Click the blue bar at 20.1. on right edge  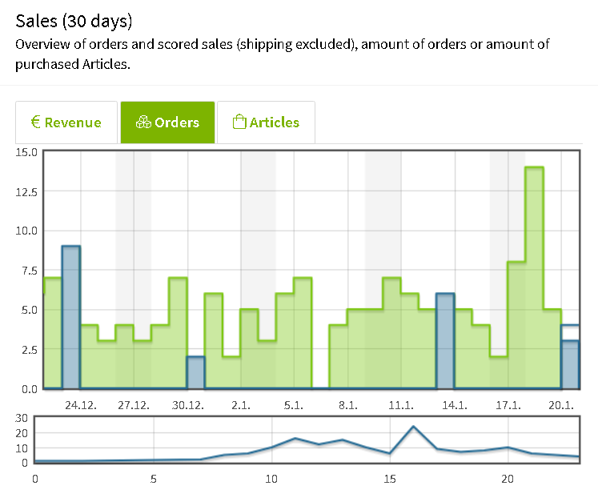pos(569,364)
